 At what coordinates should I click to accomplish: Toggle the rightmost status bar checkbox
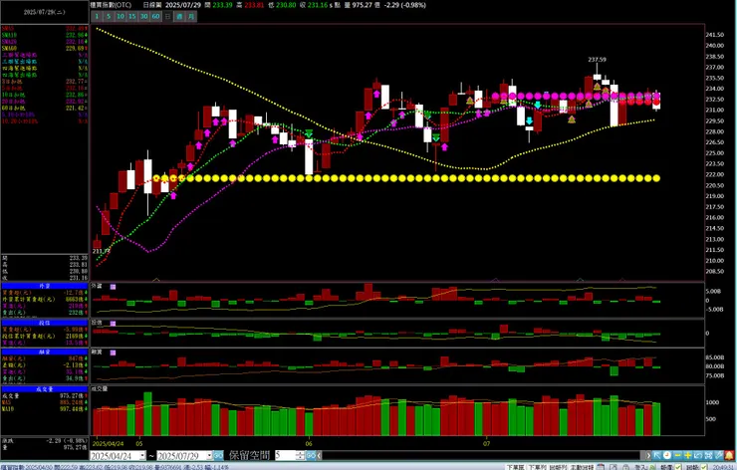coord(704,467)
